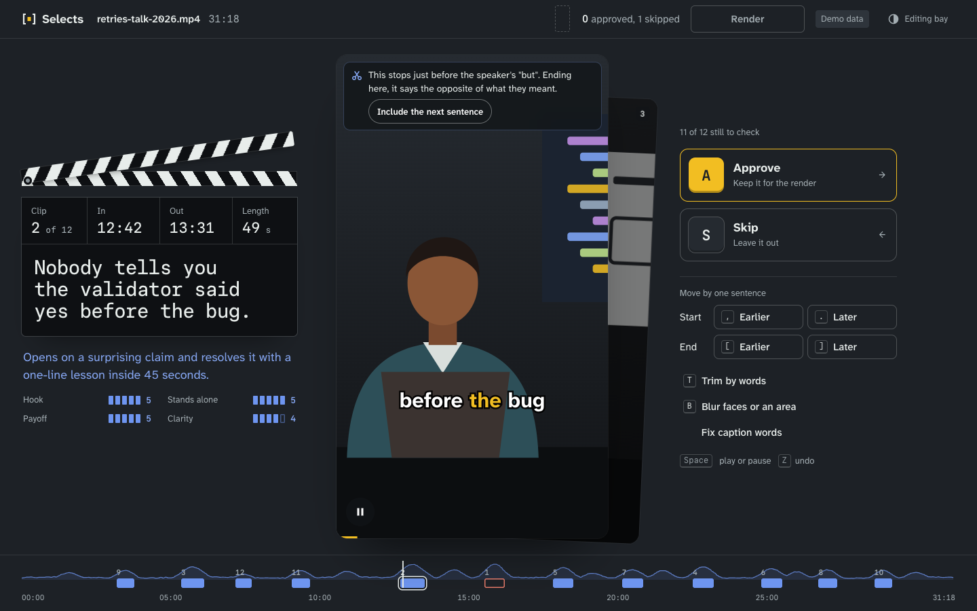
Task: Click the '11 of 12 still to check' text
Action: tap(719, 132)
